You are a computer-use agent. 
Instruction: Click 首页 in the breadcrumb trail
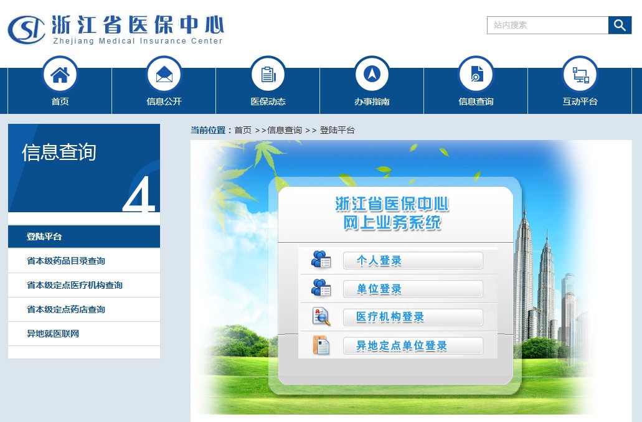[x=243, y=130]
